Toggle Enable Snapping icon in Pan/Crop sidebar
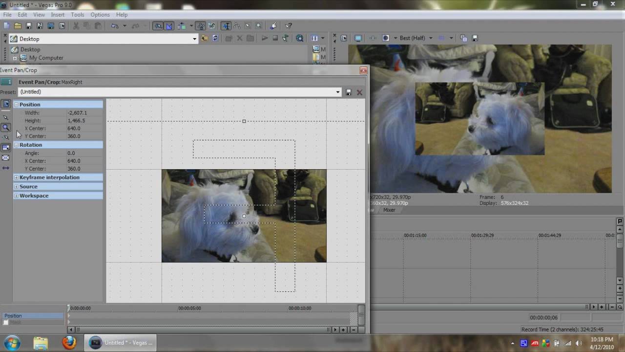Screen dimensions: 625x352 [x=6, y=137]
